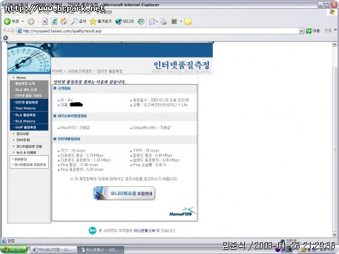Click the round green logo in footer
Image resolution: width=339 pixels, height=254 pixels.
point(92,230)
